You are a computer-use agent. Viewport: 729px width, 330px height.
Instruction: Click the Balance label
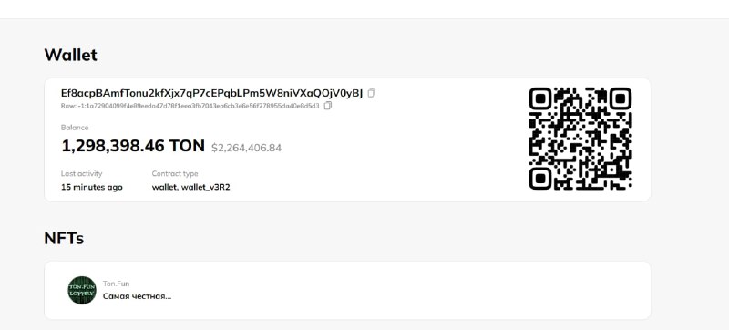[75, 128]
